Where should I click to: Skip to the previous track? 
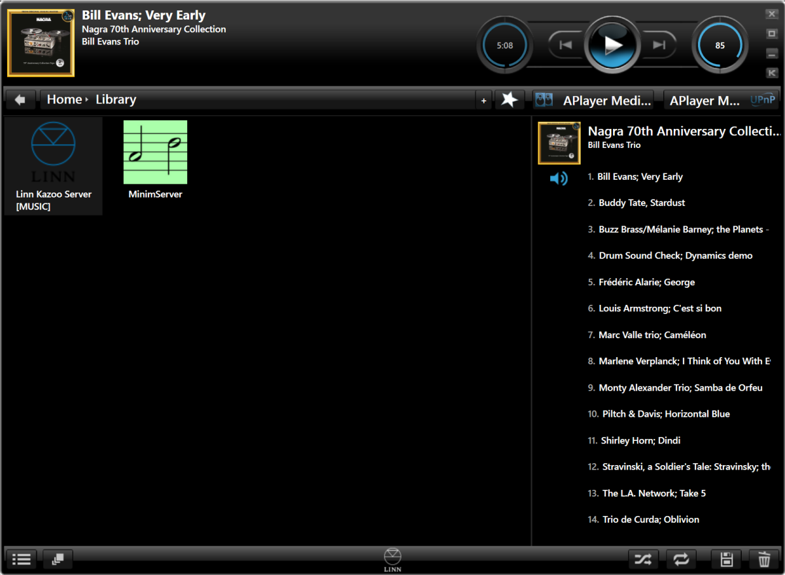click(565, 44)
